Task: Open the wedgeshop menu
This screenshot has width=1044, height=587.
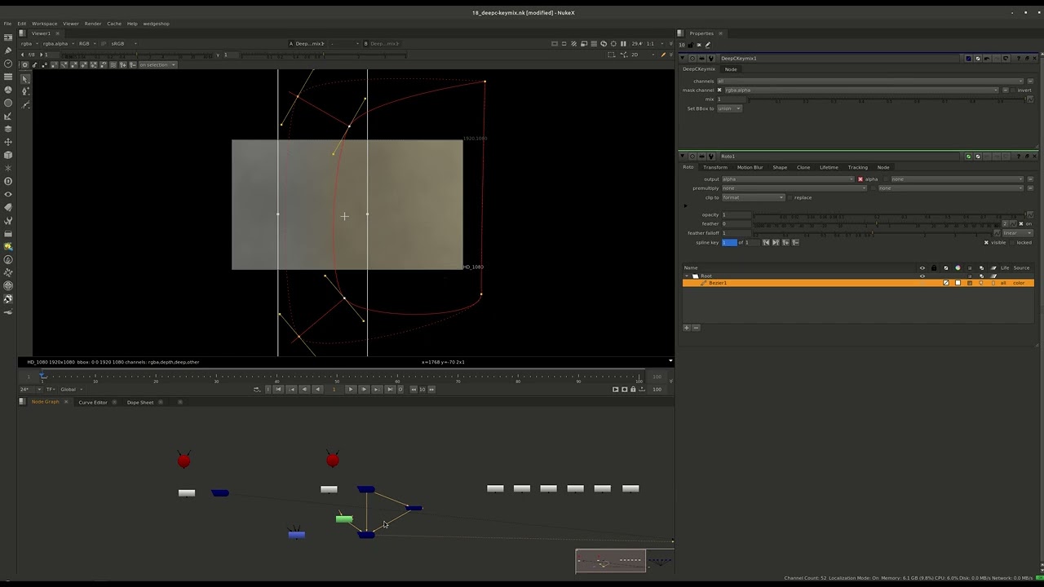Action: pyautogui.click(x=156, y=24)
